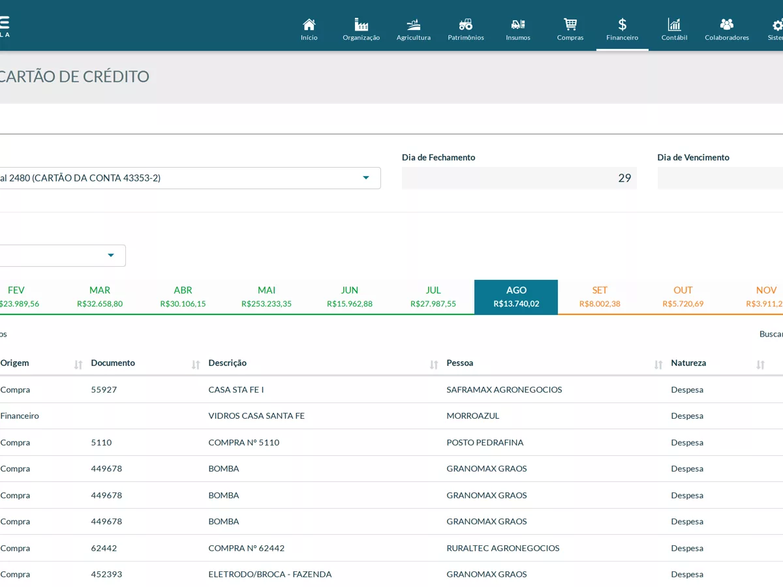Select the MAR month tab

coord(100,297)
